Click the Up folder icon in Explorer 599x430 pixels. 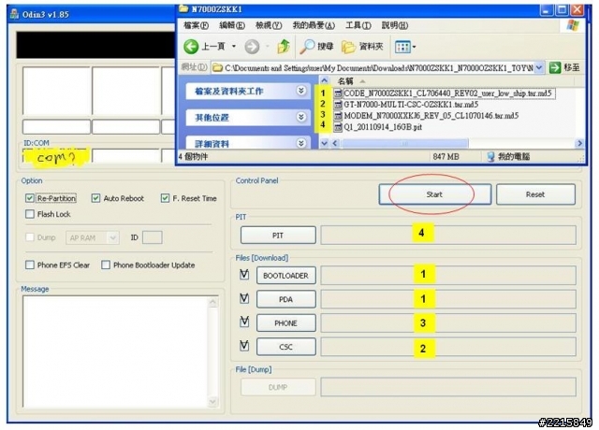[x=284, y=46]
